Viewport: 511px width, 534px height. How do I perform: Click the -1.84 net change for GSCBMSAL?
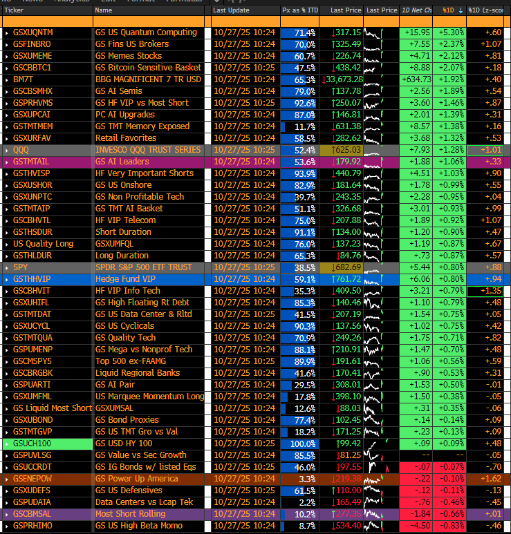tap(416, 514)
